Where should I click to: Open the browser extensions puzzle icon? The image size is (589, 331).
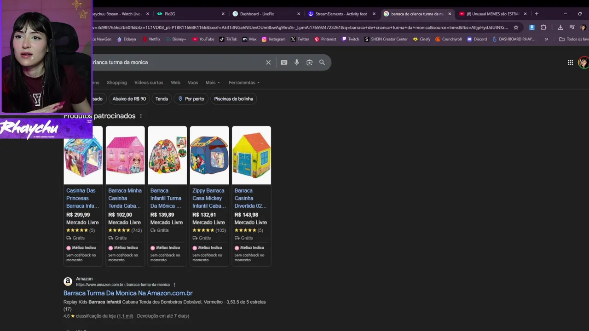[x=543, y=28]
